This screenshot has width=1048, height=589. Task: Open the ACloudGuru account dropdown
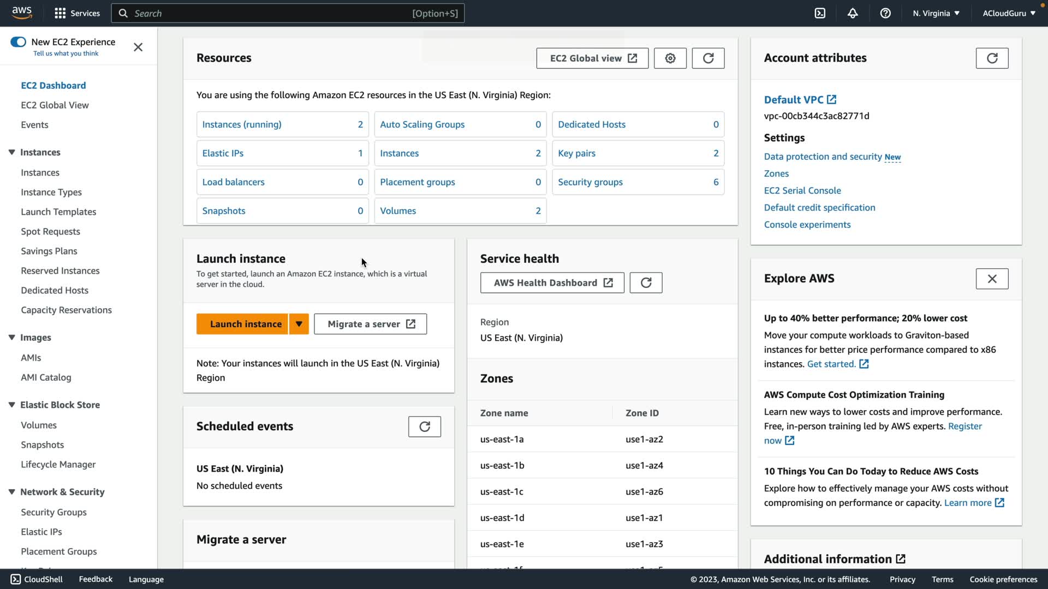(1009, 13)
